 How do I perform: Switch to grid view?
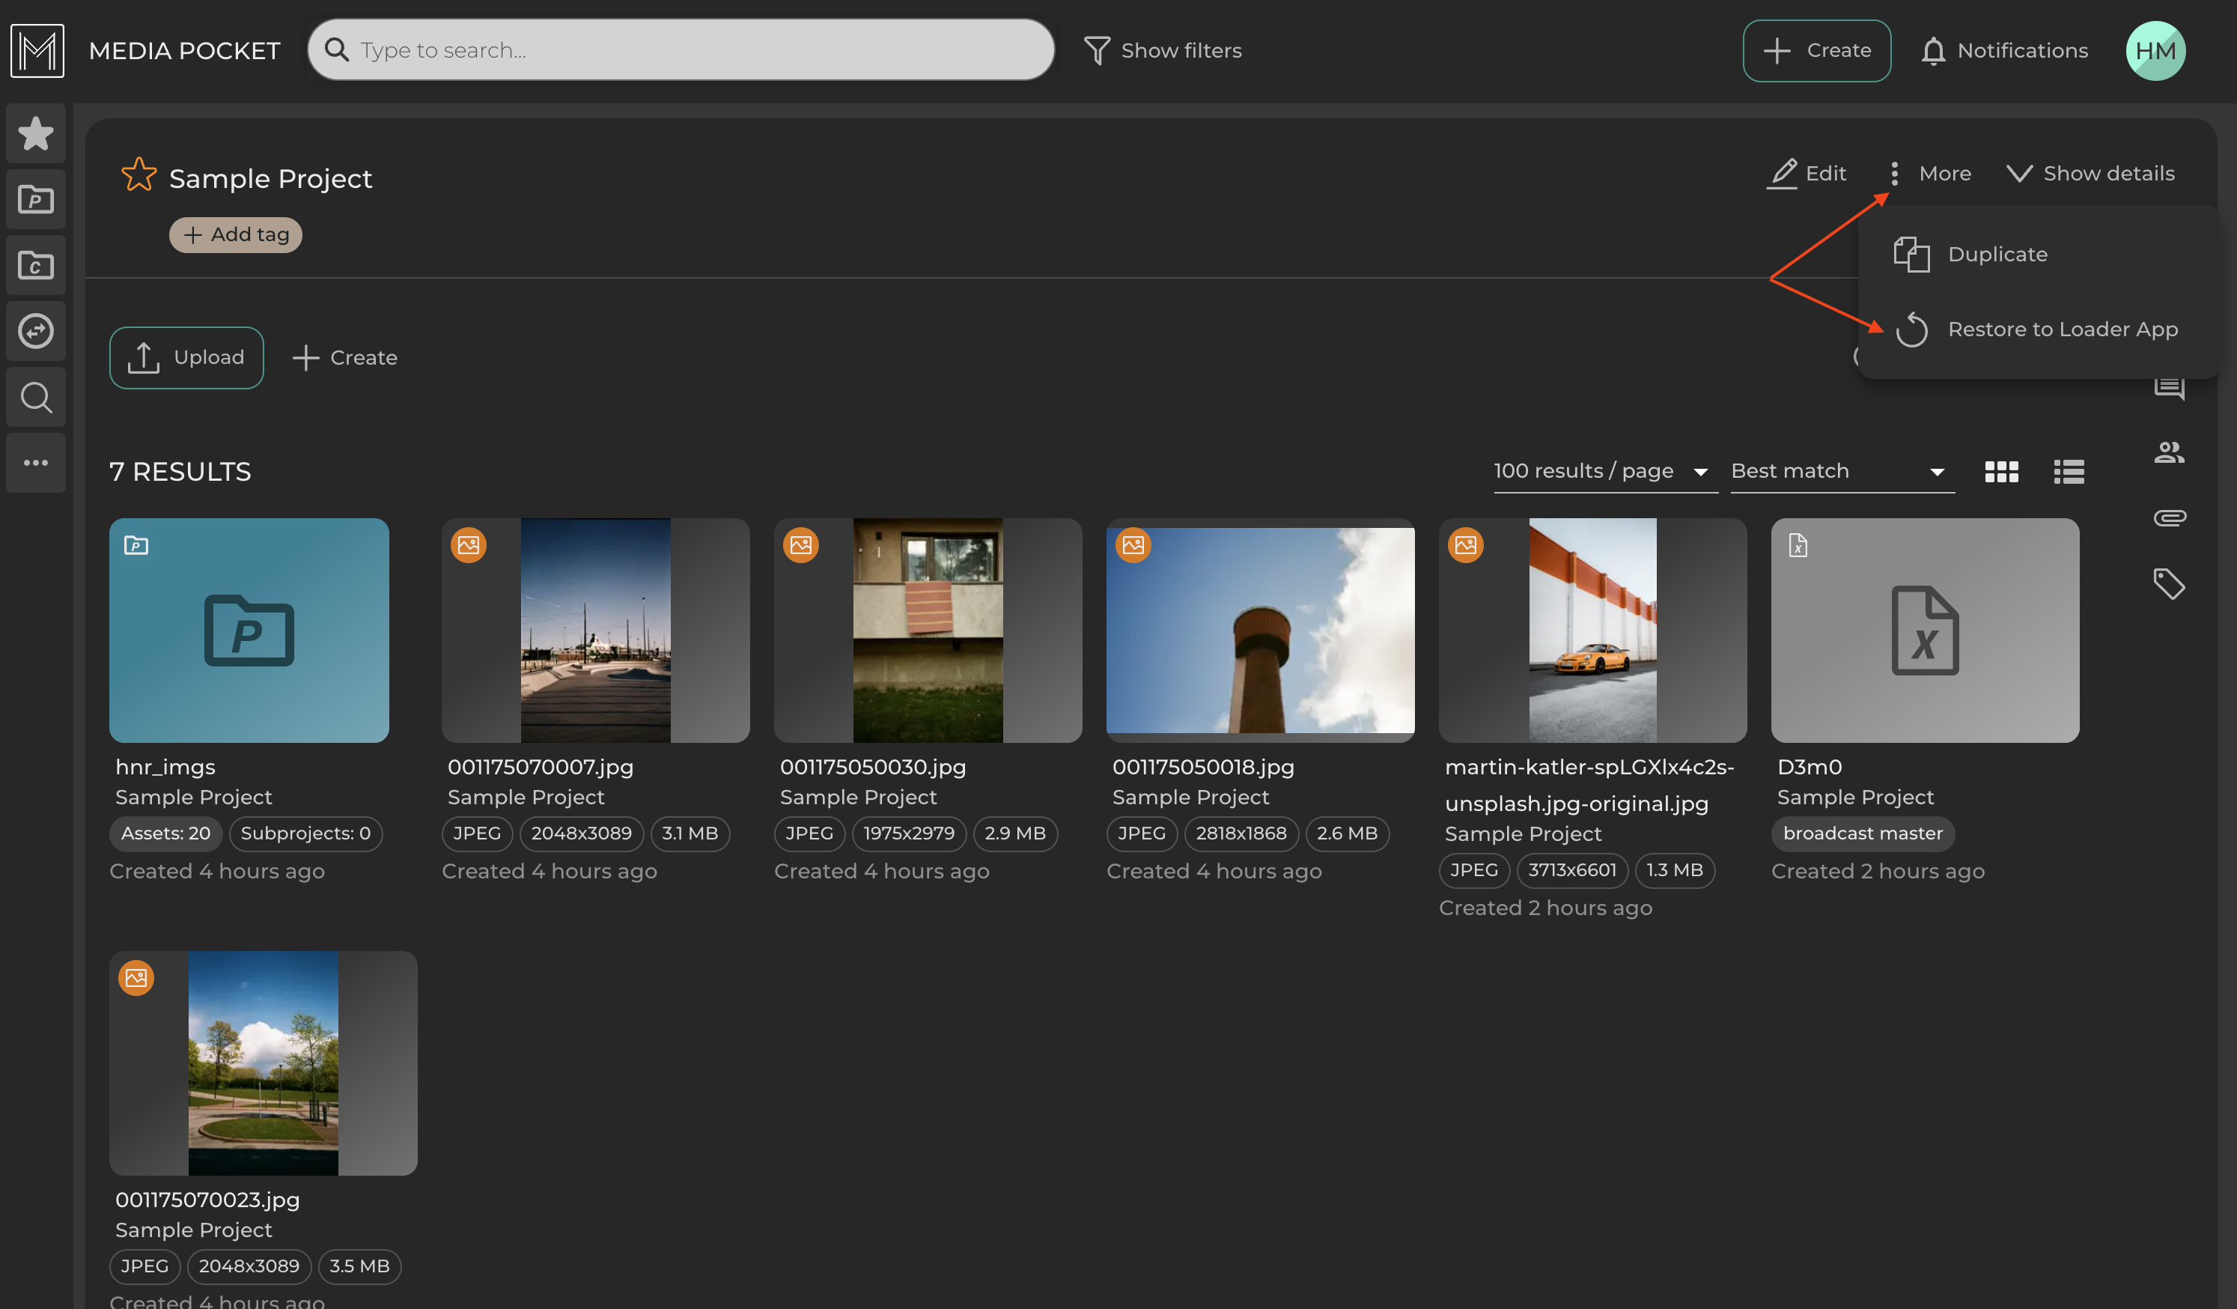pos(2001,472)
